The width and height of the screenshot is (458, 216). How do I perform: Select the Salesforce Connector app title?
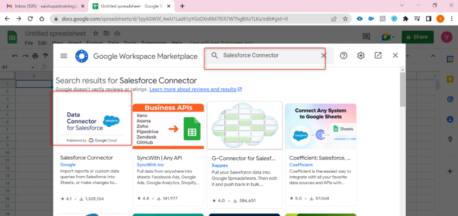(x=86, y=158)
